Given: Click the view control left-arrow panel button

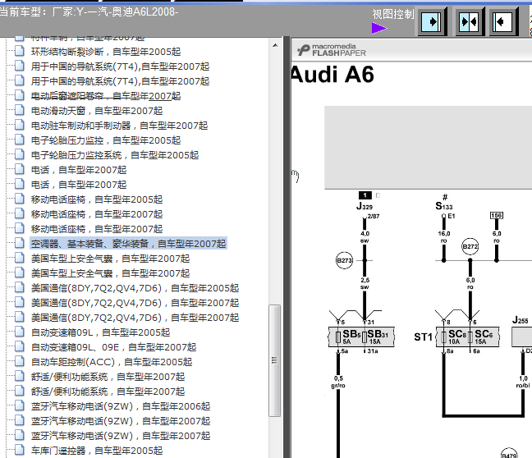Looking at the screenshot, I should pyautogui.click(x=502, y=22).
